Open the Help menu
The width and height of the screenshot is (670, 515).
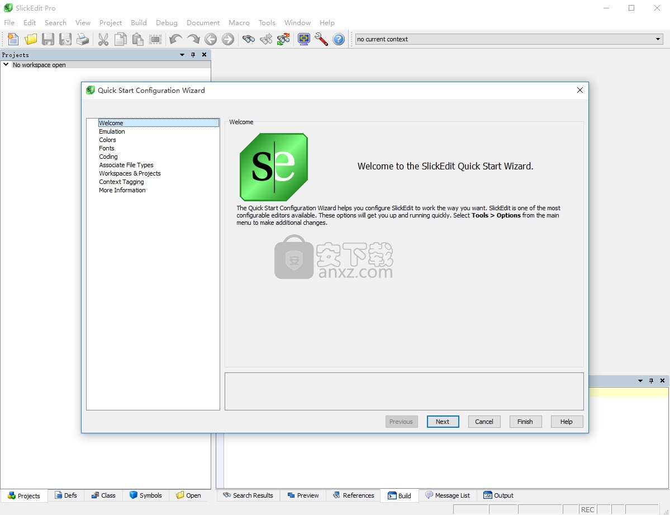point(327,23)
